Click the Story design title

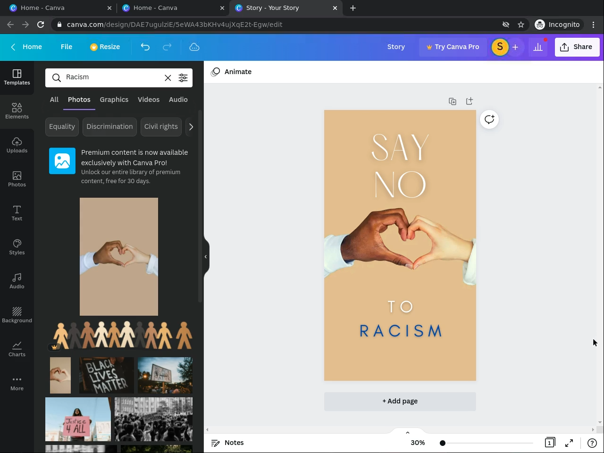pyautogui.click(x=396, y=47)
